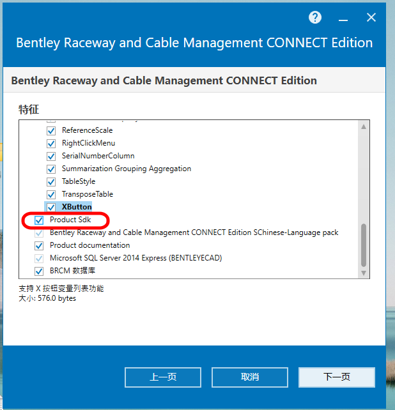Image resolution: width=395 pixels, height=410 pixels.
Task: Toggle the RightClickMenu checkbox
Action: coord(51,143)
